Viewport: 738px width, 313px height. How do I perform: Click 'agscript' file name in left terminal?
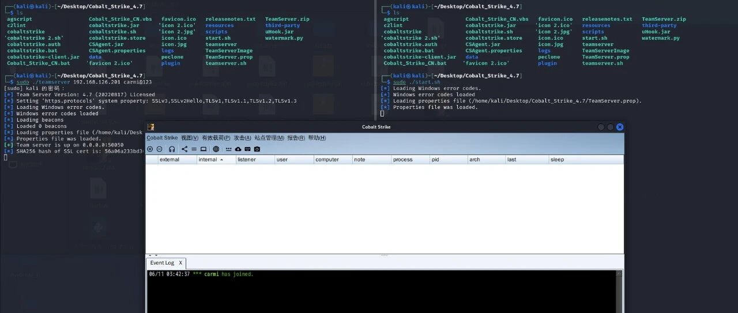[20, 19]
